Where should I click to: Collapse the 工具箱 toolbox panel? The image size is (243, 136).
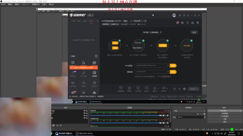pos(96,56)
